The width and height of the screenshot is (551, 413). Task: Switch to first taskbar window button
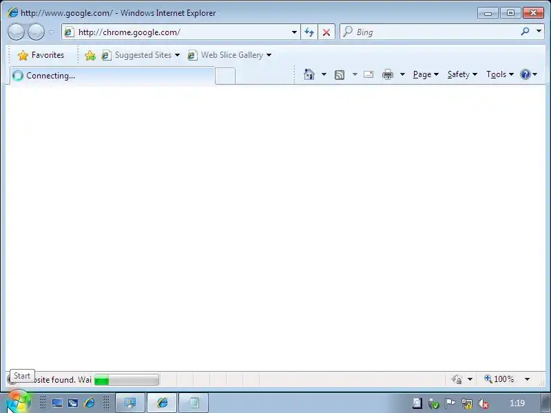[130, 403]
